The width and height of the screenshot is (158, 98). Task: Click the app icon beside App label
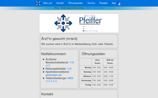pos(118,3)
